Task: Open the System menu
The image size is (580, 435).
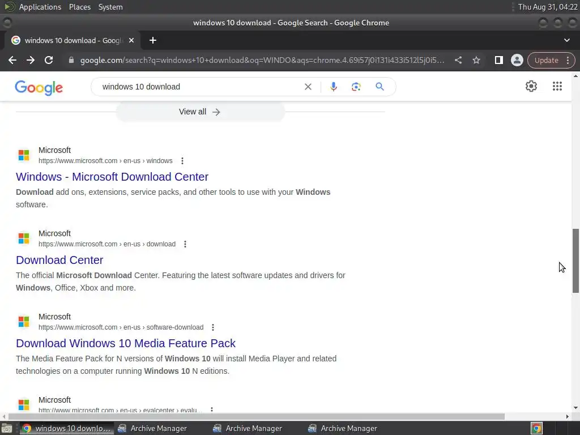Action: pos(110,7)
